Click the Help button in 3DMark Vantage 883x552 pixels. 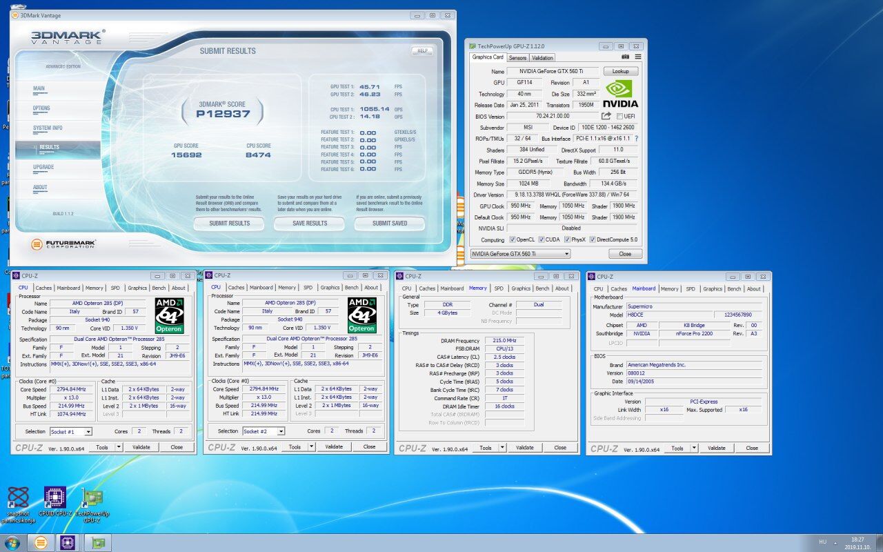click(x=422, y=51)
